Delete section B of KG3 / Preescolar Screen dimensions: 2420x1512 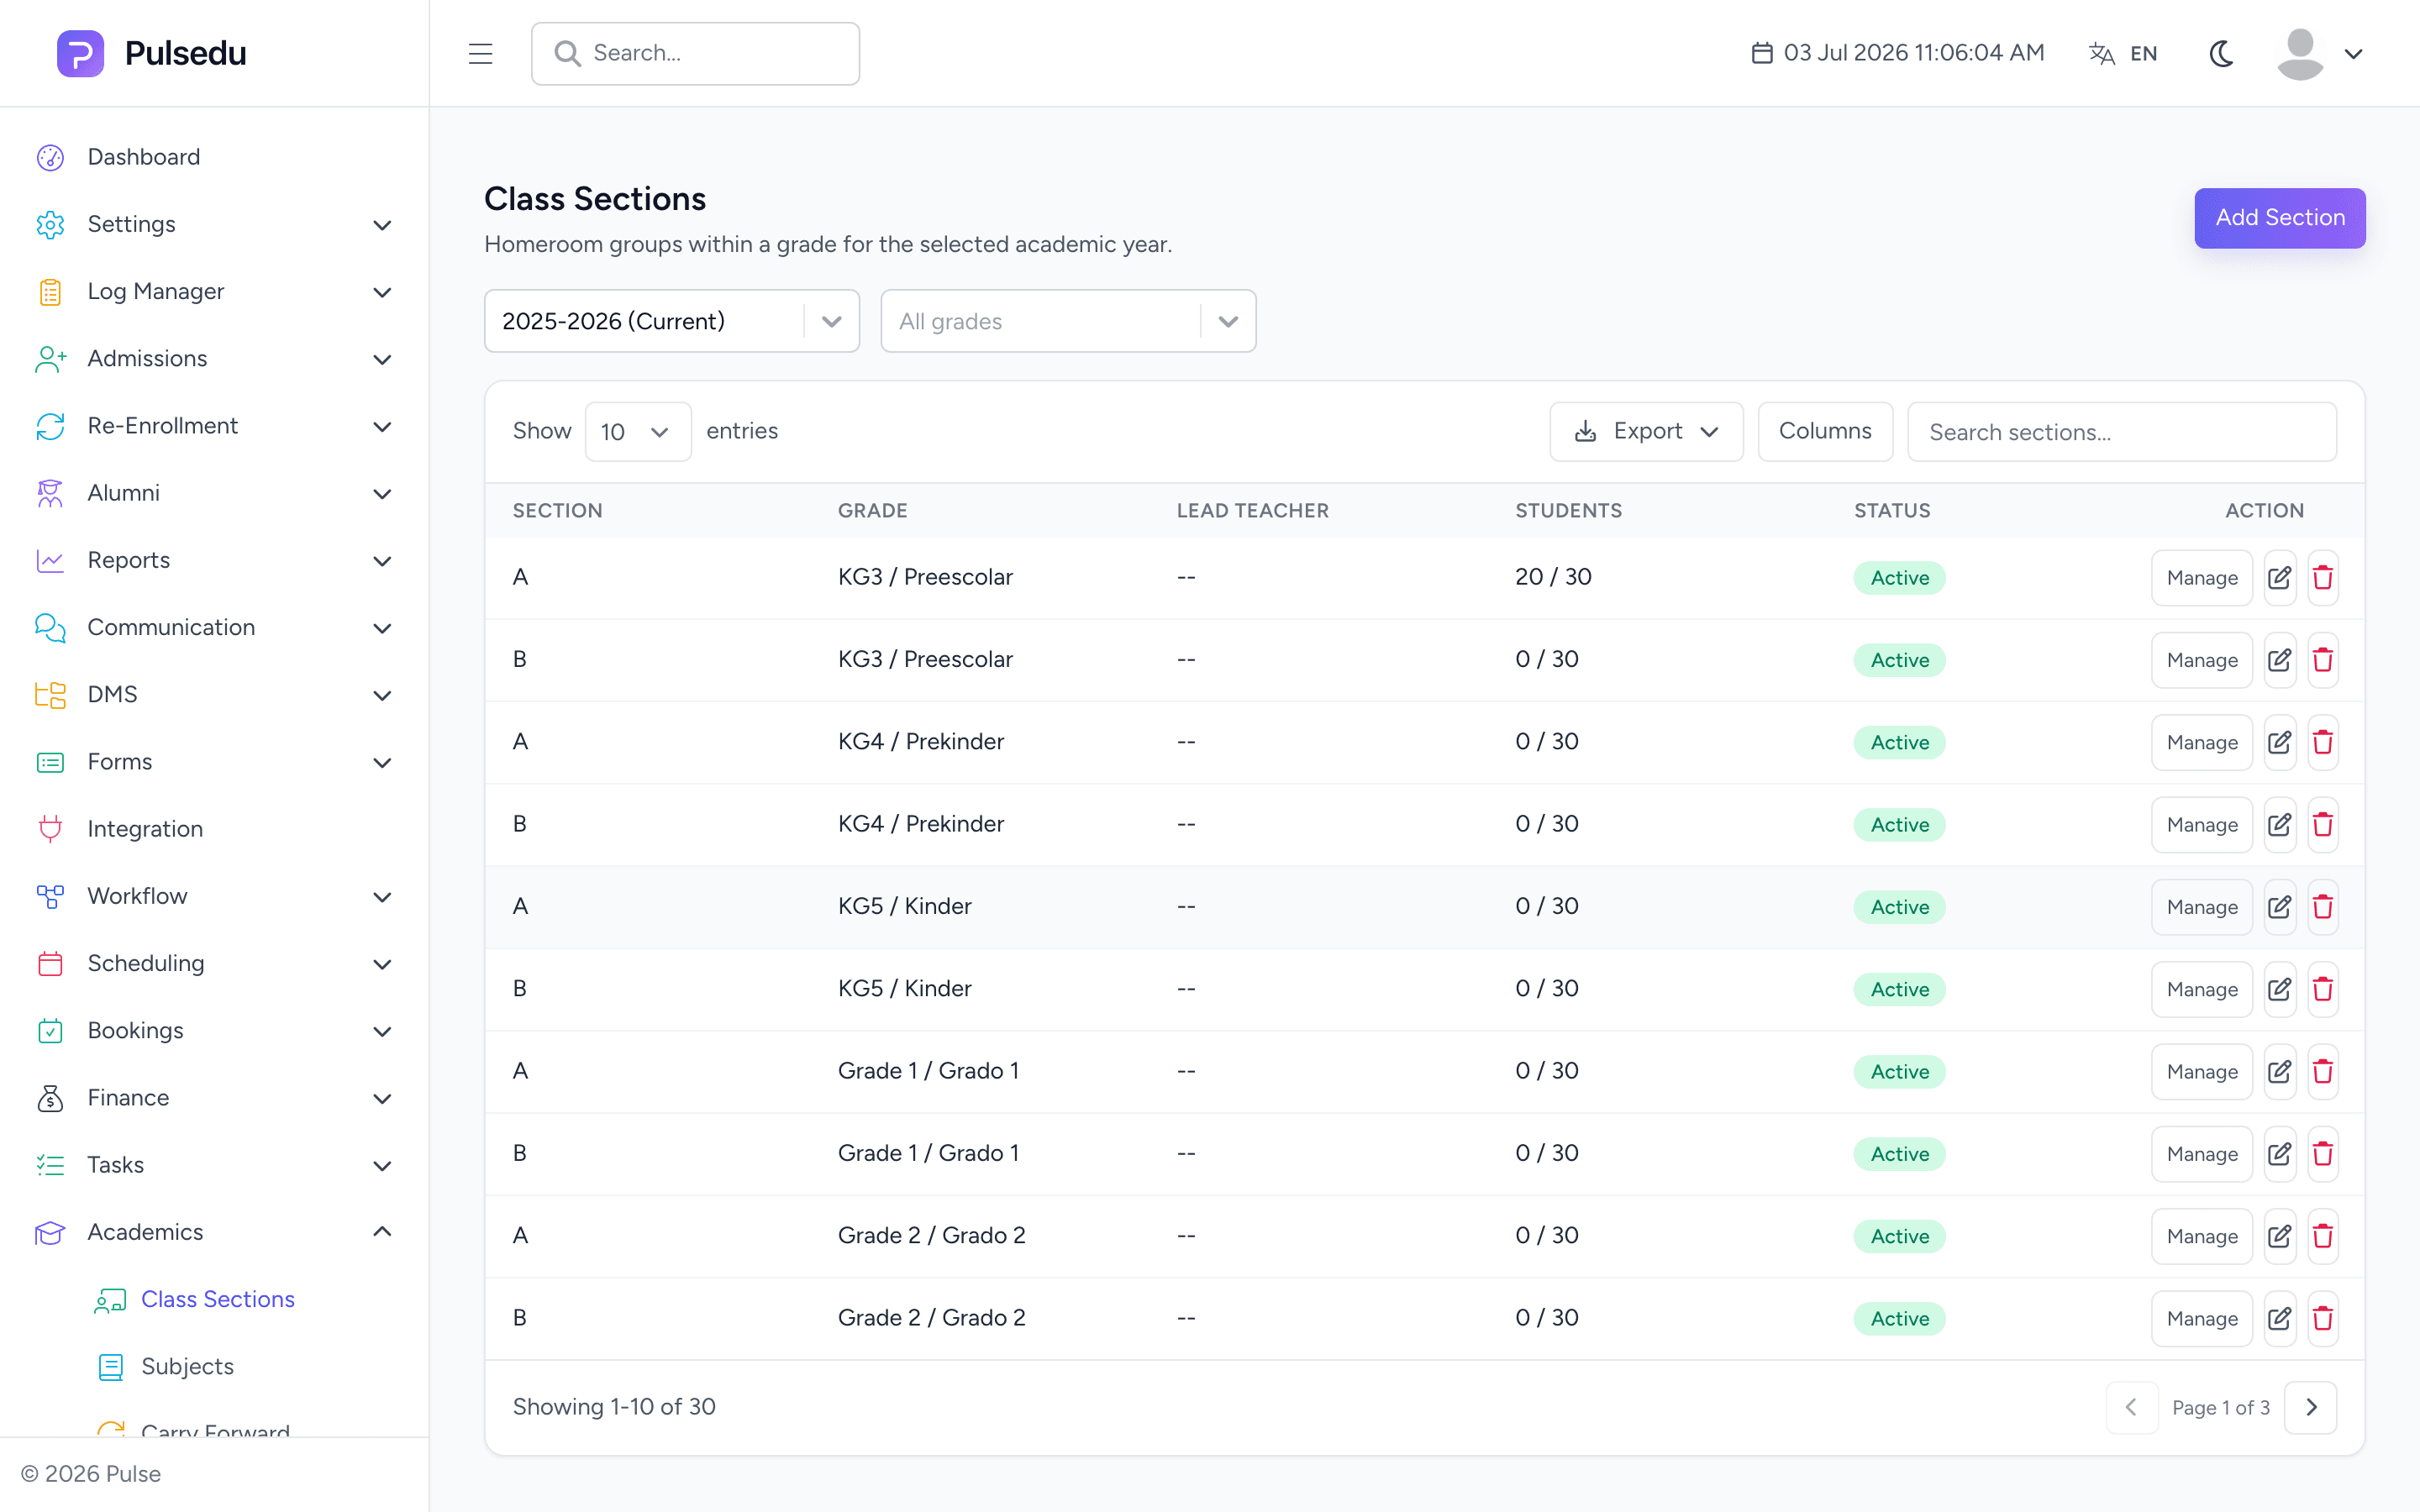point(2322,659)
